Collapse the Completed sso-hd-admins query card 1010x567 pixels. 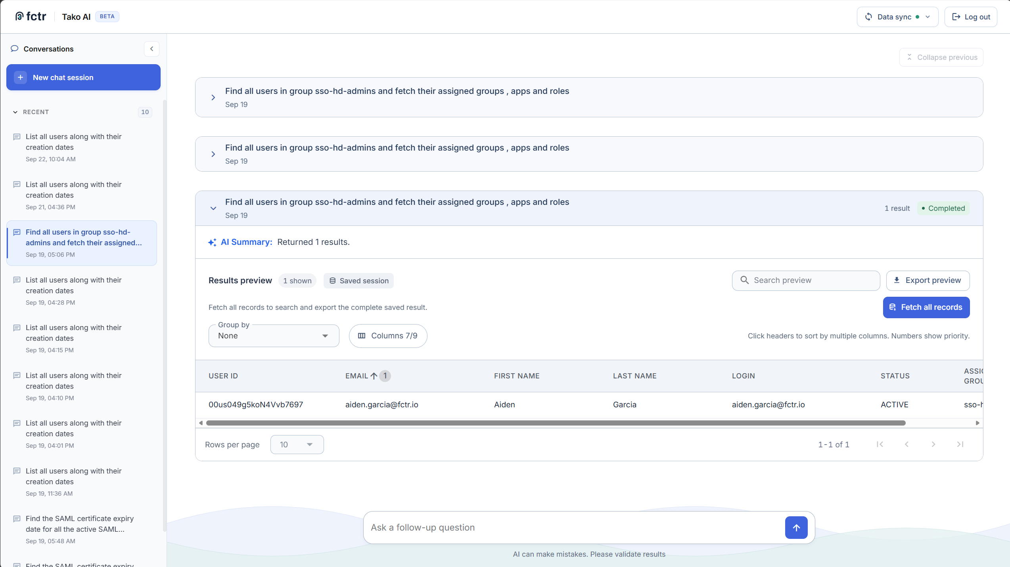[x=213, y=208]
